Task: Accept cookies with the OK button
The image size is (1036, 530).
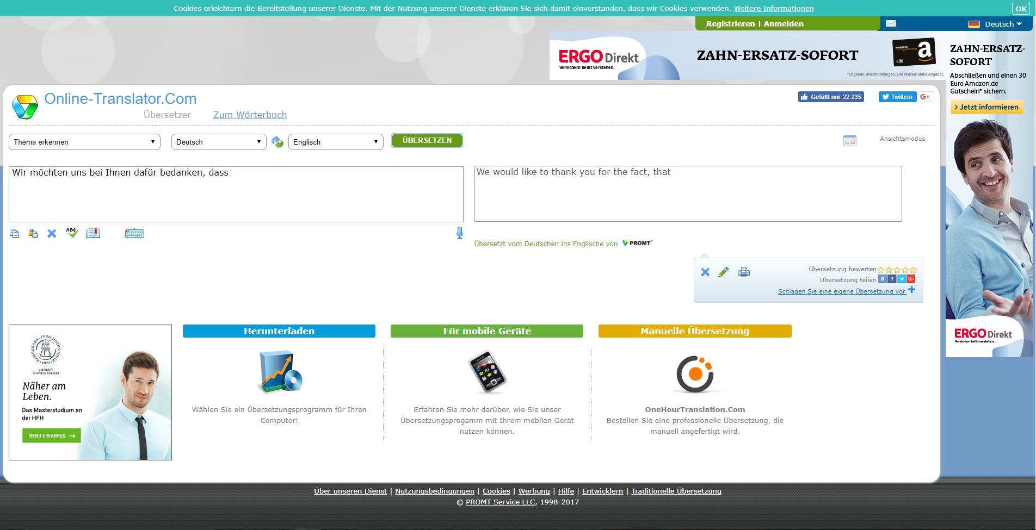Action: pos(1021,8)
